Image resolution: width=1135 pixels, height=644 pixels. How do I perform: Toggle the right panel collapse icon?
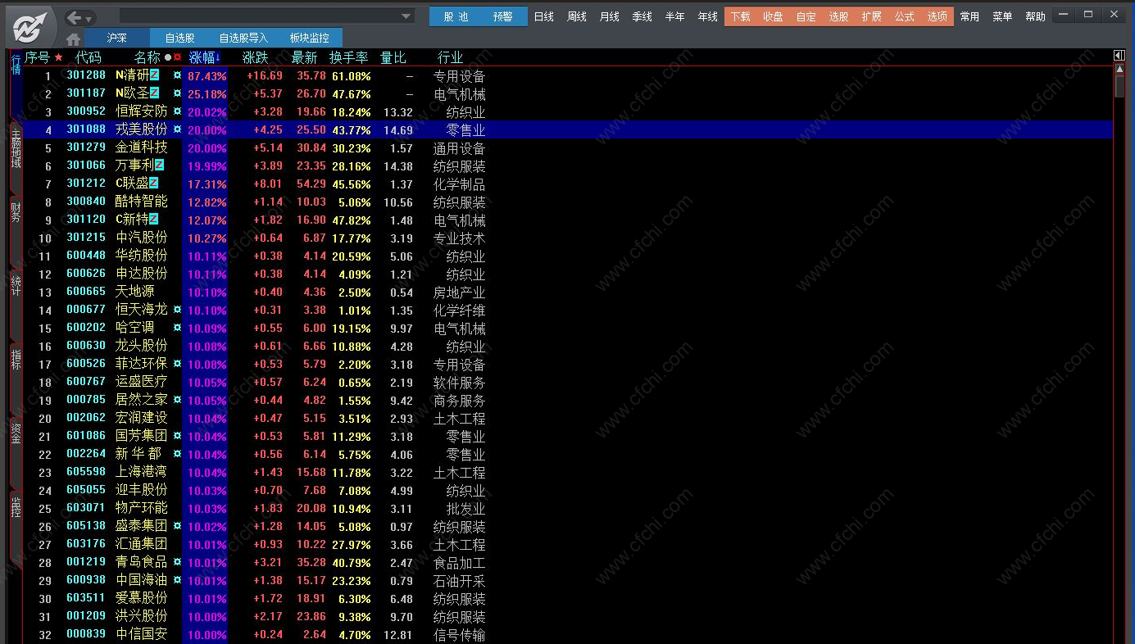click(x=1119, y=56)
